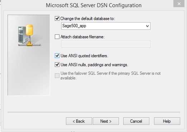Enable 'Attach database filename' checkbox
Image resolution: width=187 pixels, height=132 pixels.
(57, 37)
